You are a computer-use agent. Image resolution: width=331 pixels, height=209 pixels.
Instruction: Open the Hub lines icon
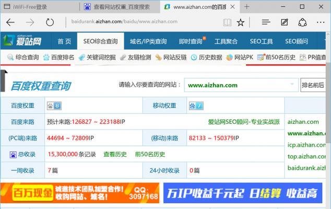click(x=266, y=22)
